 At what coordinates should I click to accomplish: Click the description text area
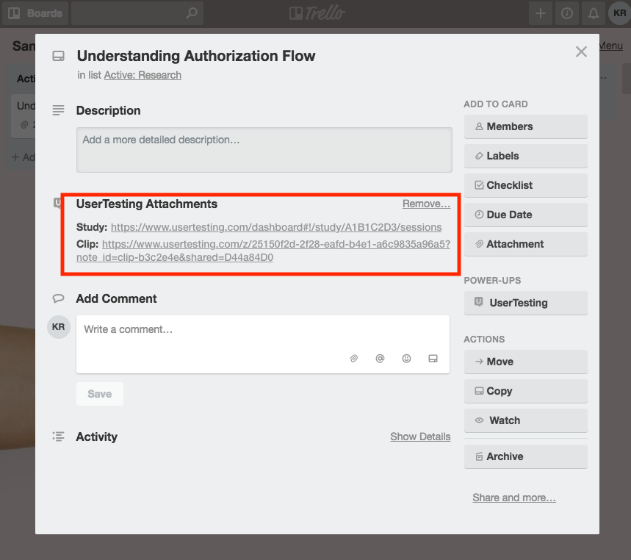click(264, 150)
